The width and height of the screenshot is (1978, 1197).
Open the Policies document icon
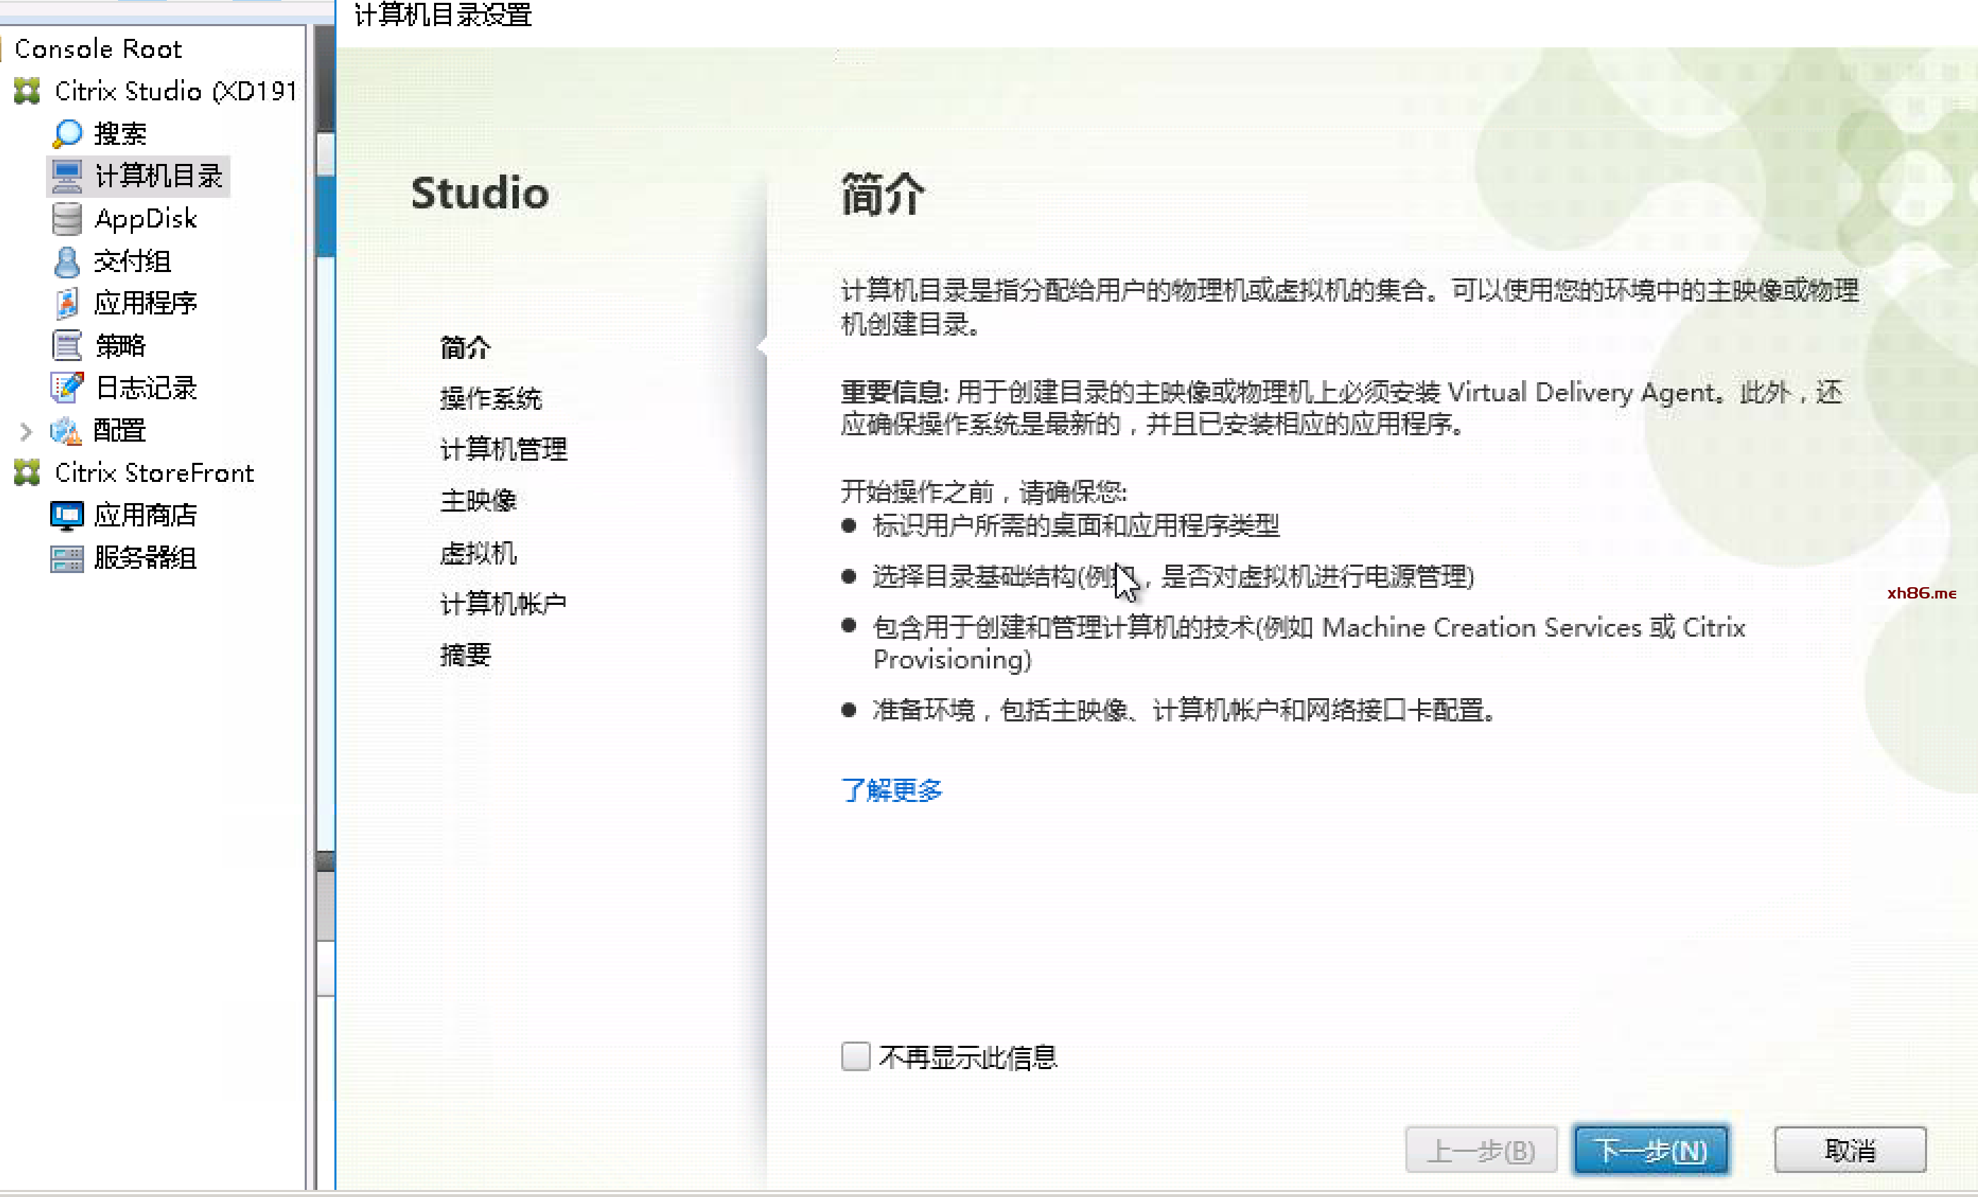point(66,346)
